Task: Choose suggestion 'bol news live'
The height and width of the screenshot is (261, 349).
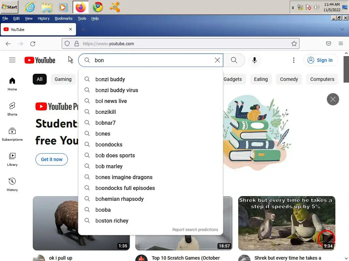Action: (151, 101)
